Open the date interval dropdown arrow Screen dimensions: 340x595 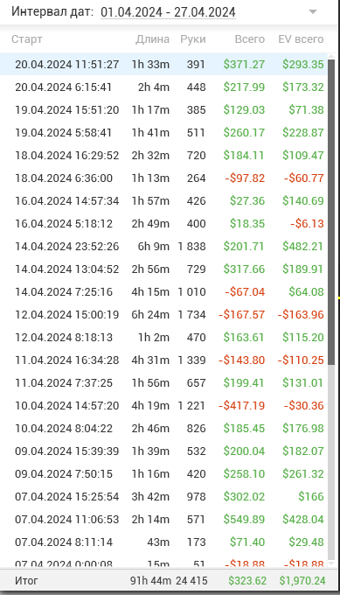[x=313, y=12]
